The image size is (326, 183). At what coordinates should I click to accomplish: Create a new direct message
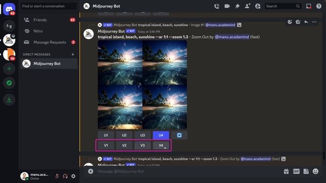(73, 54)
